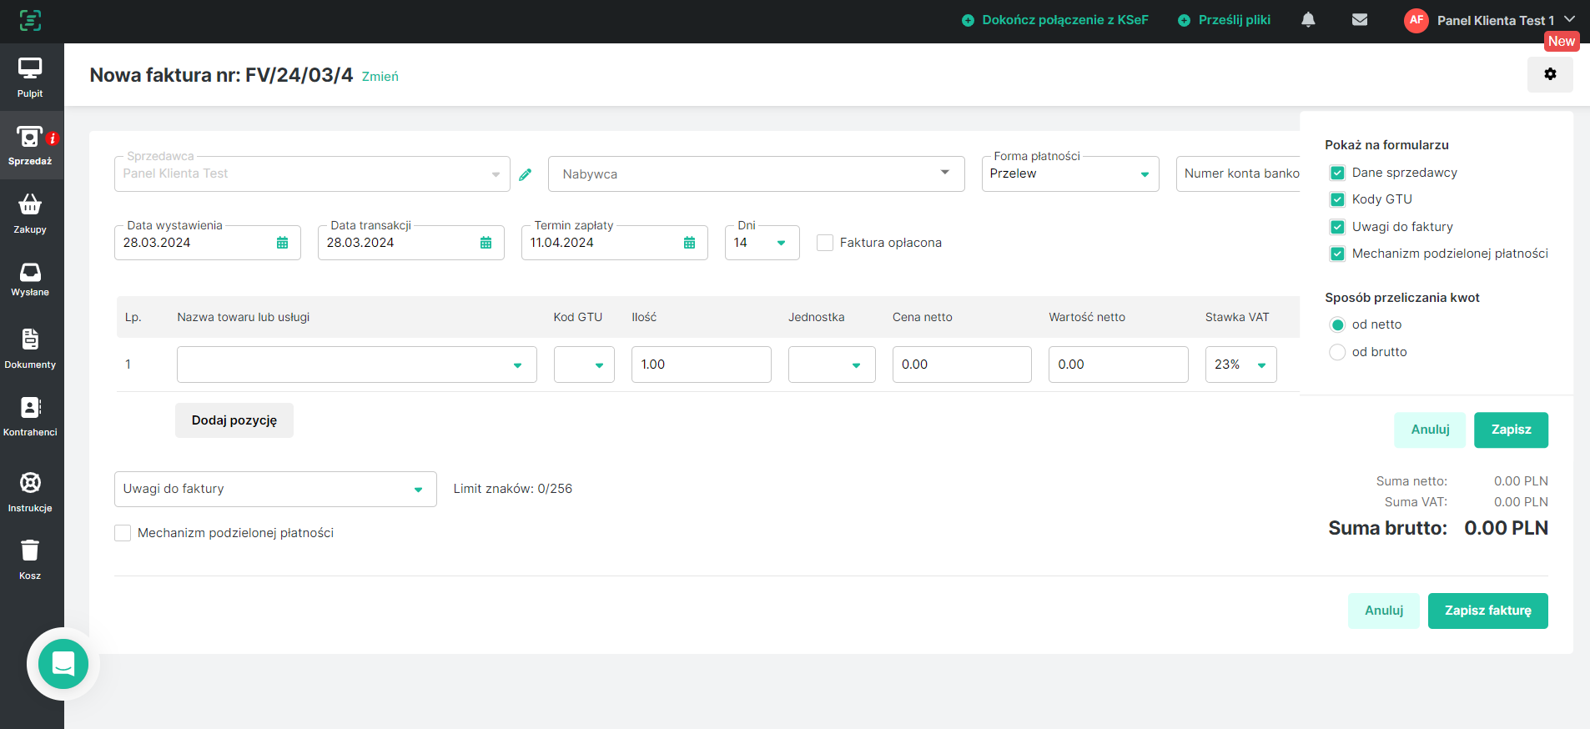Open Kosz trash in sidebar

pyautogui.click(x=30, y=559)
